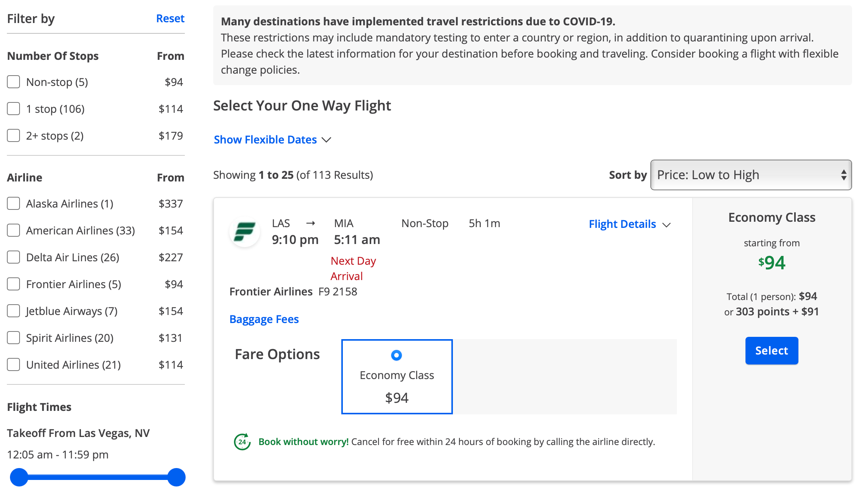Check the Jetblue Airways filter
This screenshot has width=859, height=488.
13,311
